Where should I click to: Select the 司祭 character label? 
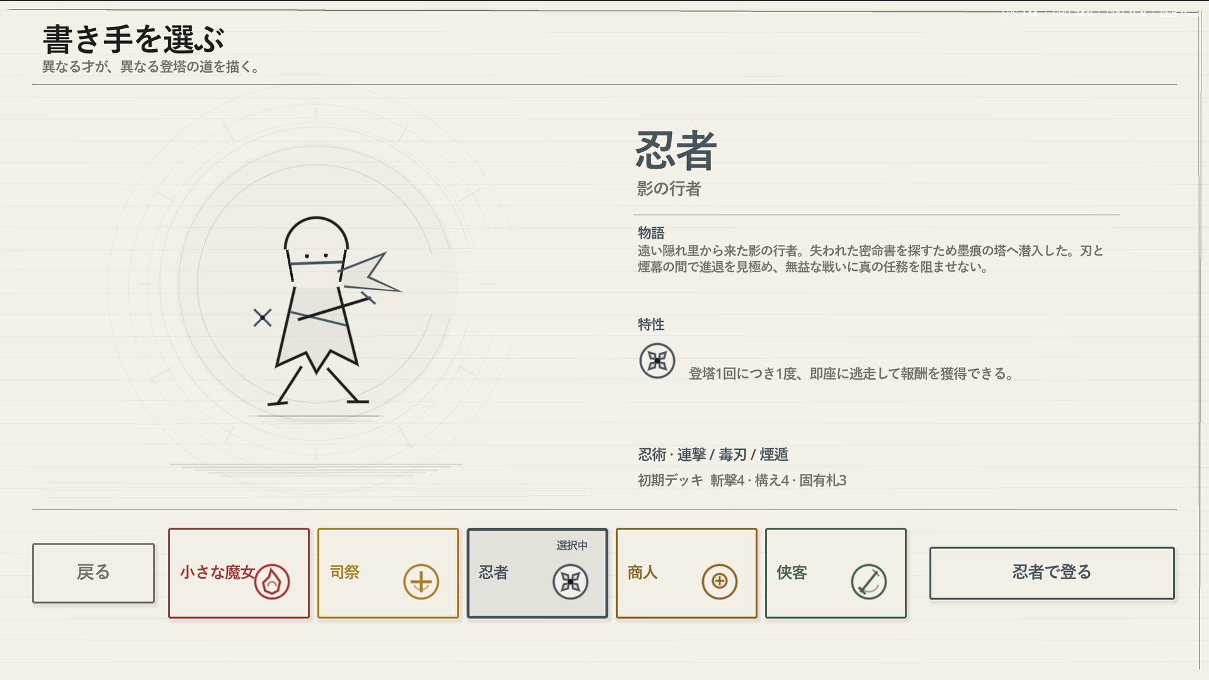[x=344, y=572]
